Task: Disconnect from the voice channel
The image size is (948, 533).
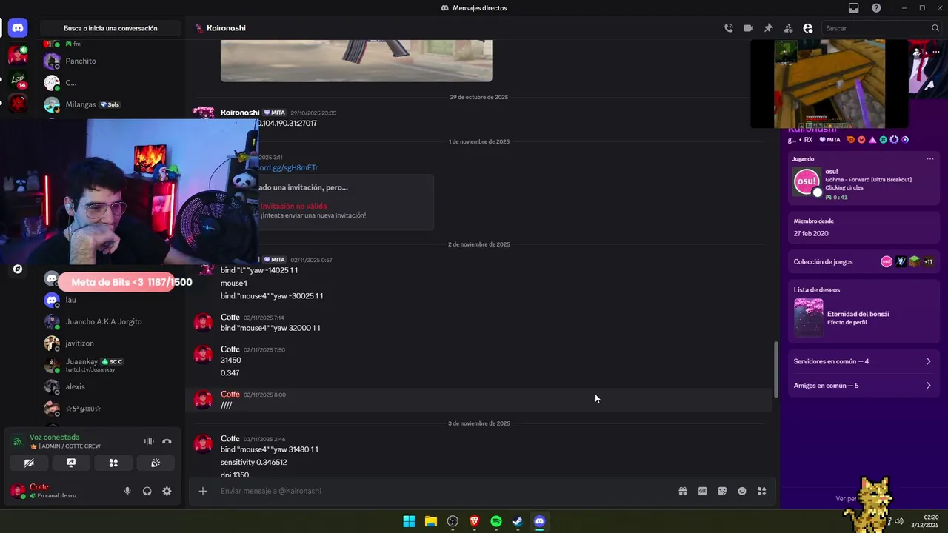Action: click(x=167, y=441)
